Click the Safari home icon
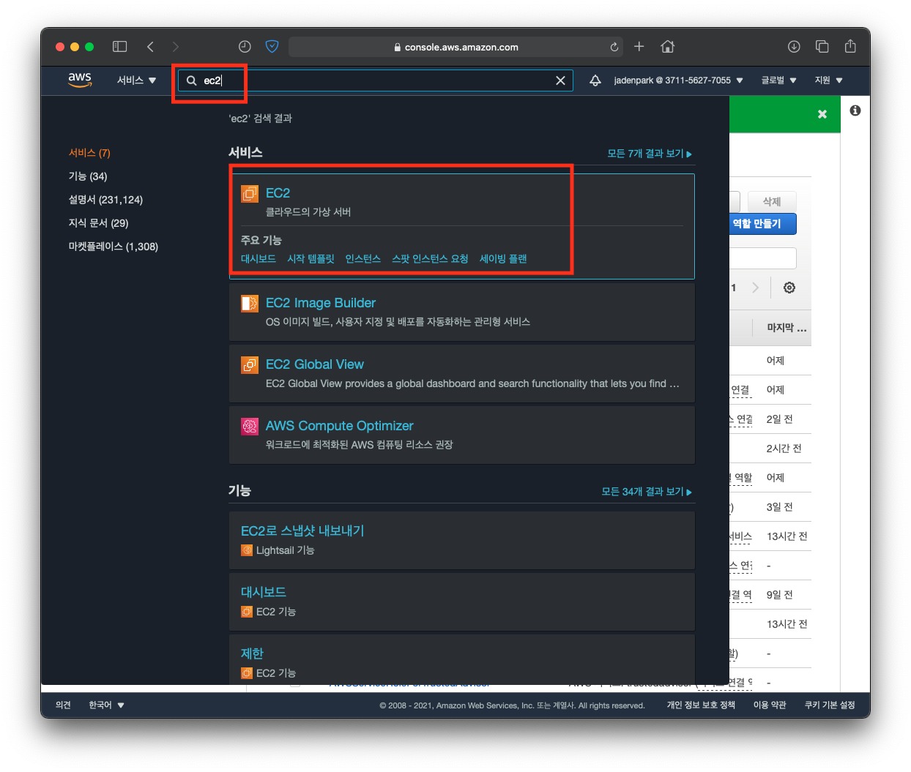 (x=667, y=47)
